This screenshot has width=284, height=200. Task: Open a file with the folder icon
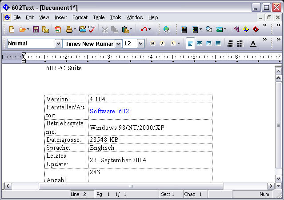[x=23, y=29]
